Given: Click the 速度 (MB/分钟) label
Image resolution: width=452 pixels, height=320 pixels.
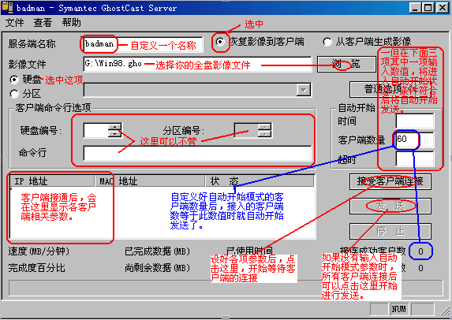Looking at the screenshot, I should click(x=39, y=251).
